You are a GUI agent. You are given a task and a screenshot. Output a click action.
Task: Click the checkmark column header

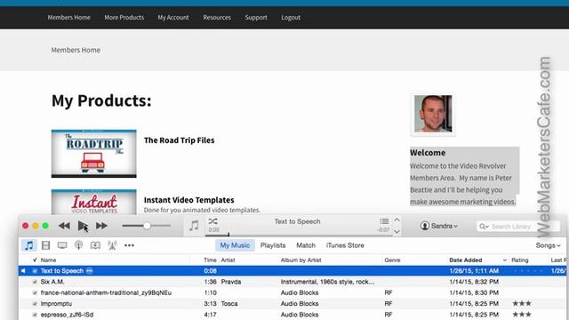pyautogui.click(x=35, y=260)
